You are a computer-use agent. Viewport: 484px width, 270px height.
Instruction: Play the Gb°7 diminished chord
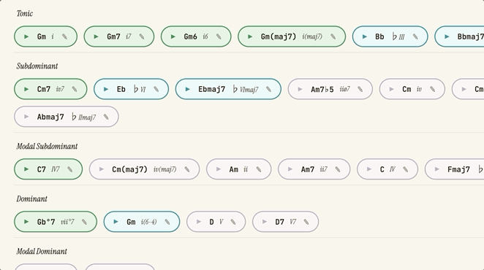pyautogui.click(x=26, y=222)
